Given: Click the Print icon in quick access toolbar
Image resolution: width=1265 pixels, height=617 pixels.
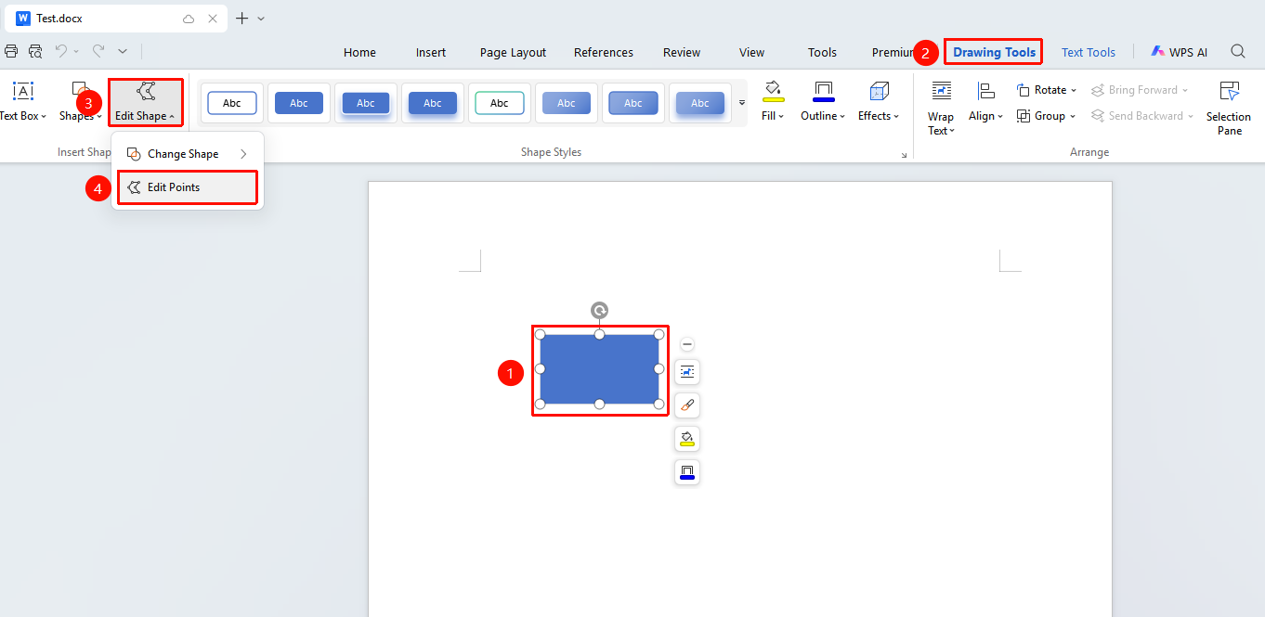Looking at the screenshot, I should click(11, 51).
